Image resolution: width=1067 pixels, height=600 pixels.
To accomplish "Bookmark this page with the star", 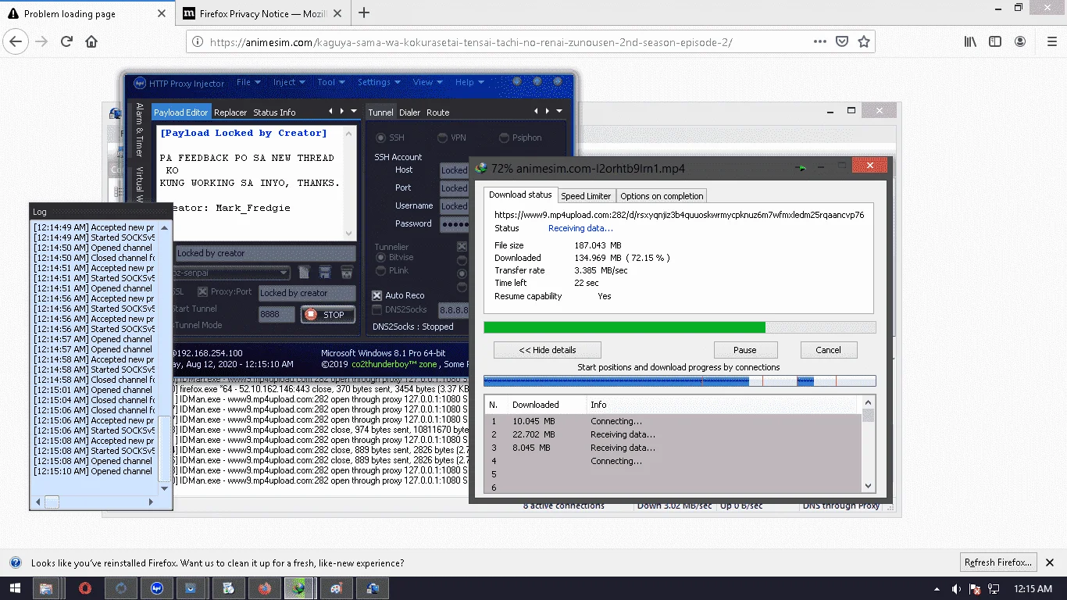I will (864, 41).
